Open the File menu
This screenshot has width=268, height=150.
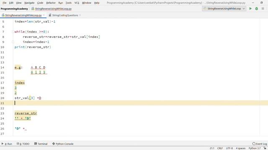[x=5, y=3]
